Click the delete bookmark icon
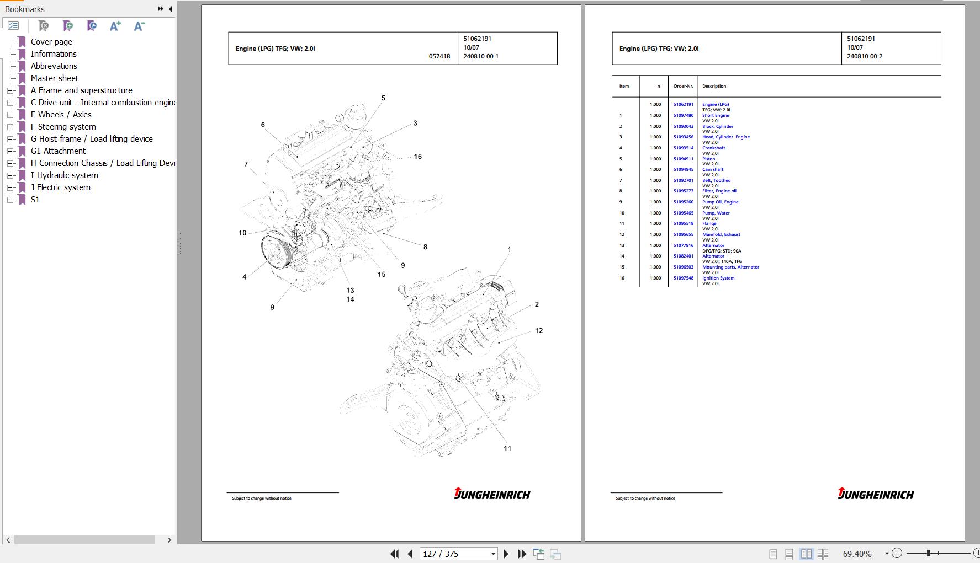The height and width of the screenshot is (563, 980). coord(44,25)
